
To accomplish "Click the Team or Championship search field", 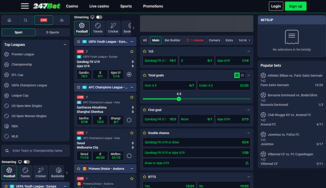I will point(35,150).
